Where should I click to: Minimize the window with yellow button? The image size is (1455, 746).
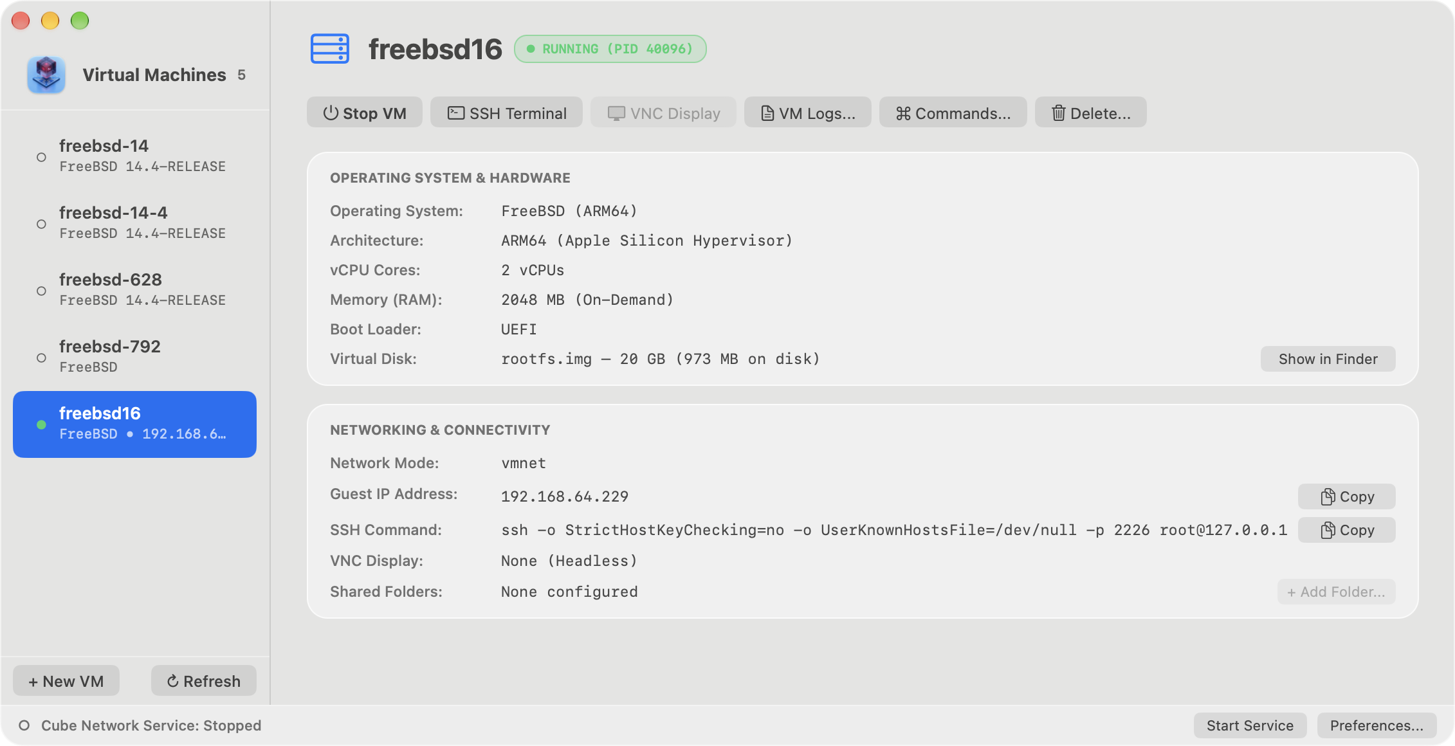[50, 21]
